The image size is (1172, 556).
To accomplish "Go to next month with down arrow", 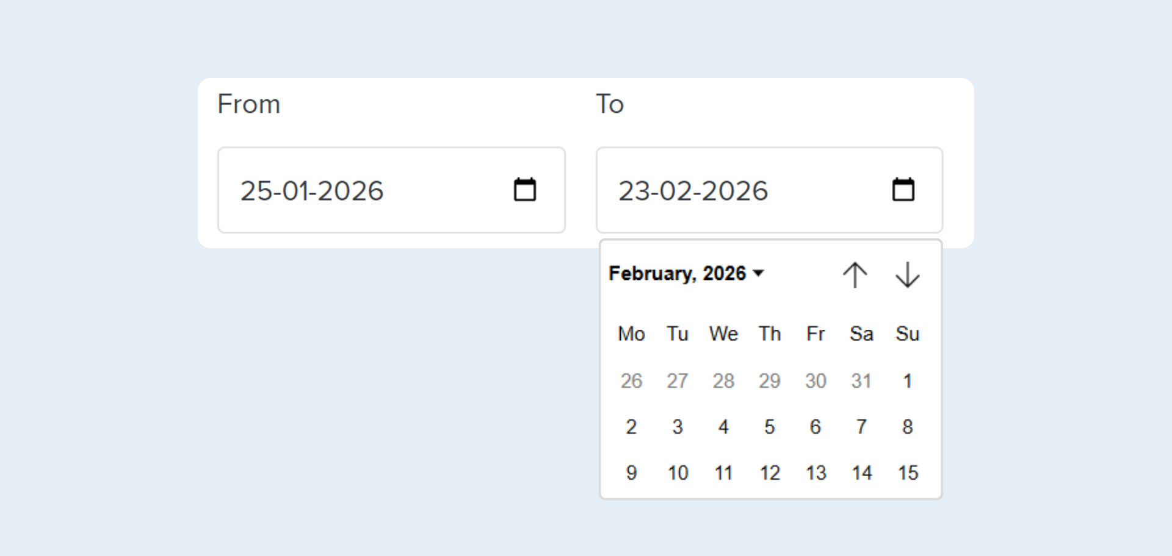I will pos(907,275).
